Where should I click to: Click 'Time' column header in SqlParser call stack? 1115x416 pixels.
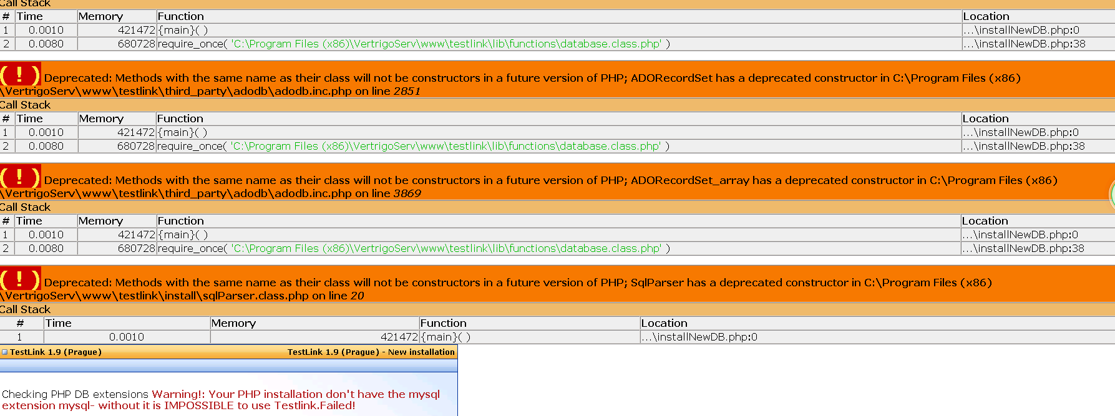(x=59, y=323)
